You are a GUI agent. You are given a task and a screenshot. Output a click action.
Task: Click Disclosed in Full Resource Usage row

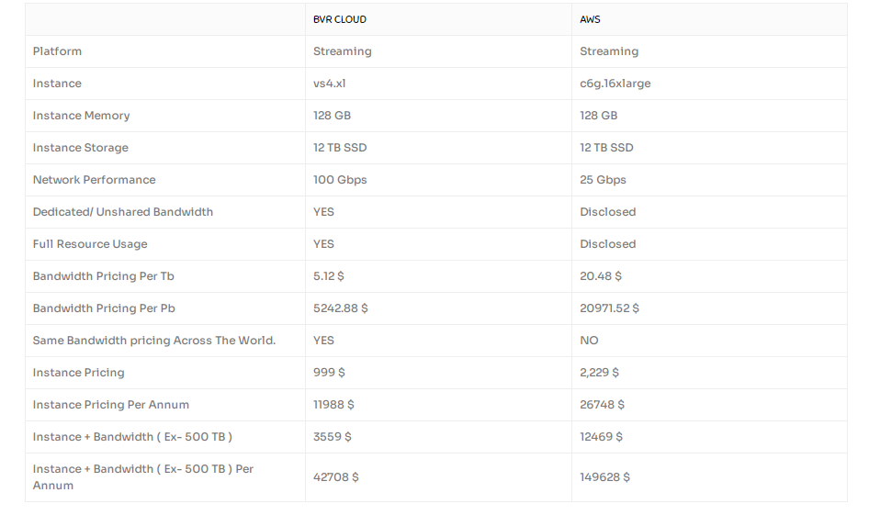(x=607, y=244)
